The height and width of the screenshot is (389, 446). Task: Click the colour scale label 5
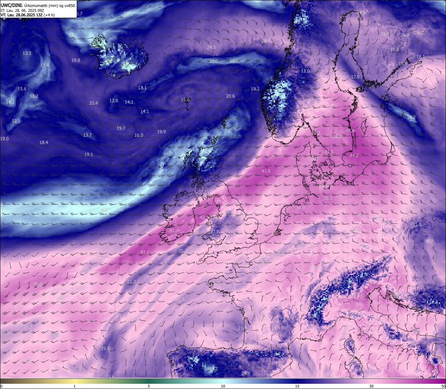[149, 386]
